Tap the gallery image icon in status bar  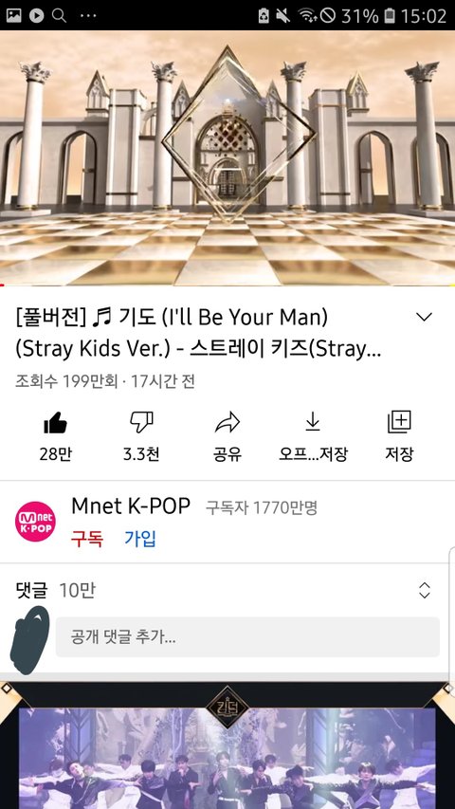(x=14, y=15)
